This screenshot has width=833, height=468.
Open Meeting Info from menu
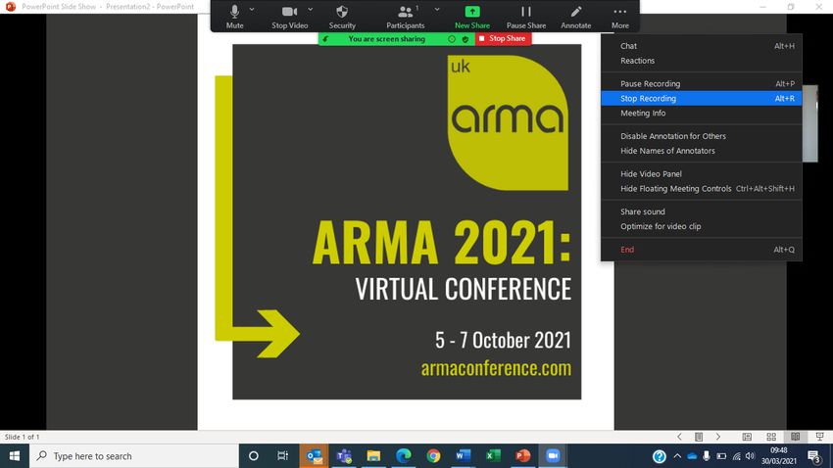(702, 113)
